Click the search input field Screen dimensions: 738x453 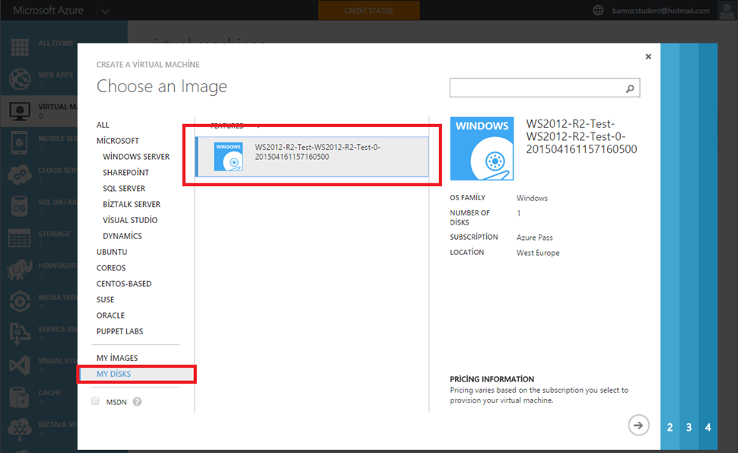544,88
